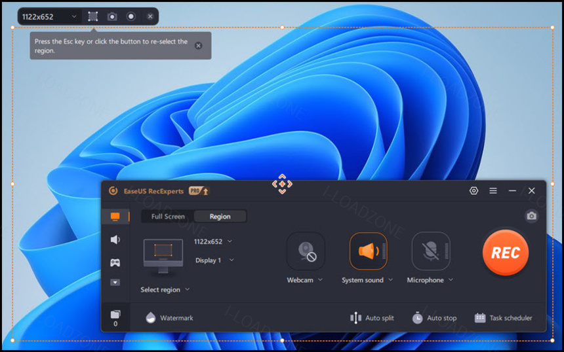Click the region select icon in floating toolbar
Screen dimensions: 564x352
coord(93,16)
